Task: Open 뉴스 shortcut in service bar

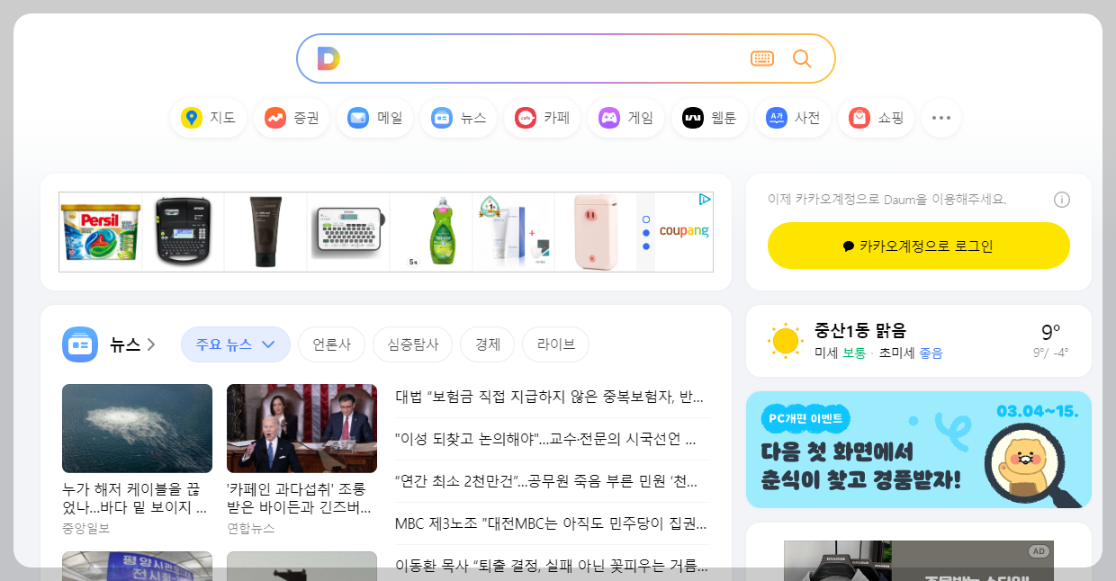Action: (x=458, y=118)
